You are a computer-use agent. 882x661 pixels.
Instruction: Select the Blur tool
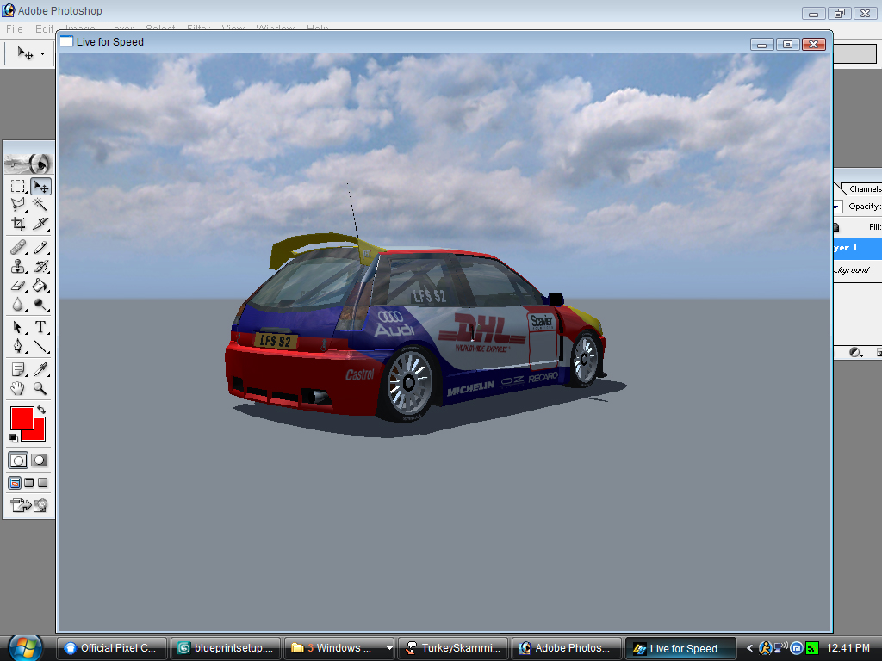click(x=18, y=305)
